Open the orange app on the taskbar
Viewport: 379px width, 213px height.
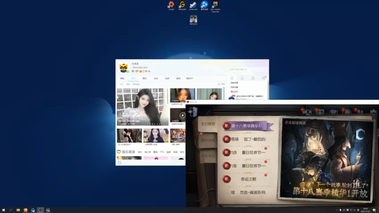[x=26, y=210]
